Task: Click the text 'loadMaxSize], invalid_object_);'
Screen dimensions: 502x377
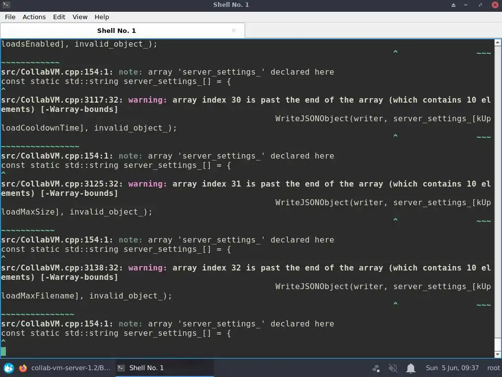Action: (76, 212)
